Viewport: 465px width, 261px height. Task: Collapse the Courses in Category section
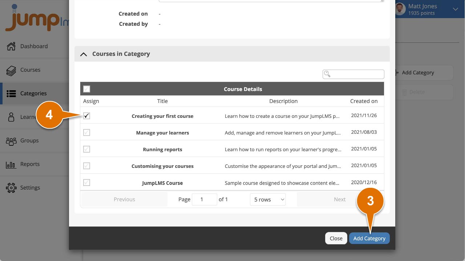point(84,54)
